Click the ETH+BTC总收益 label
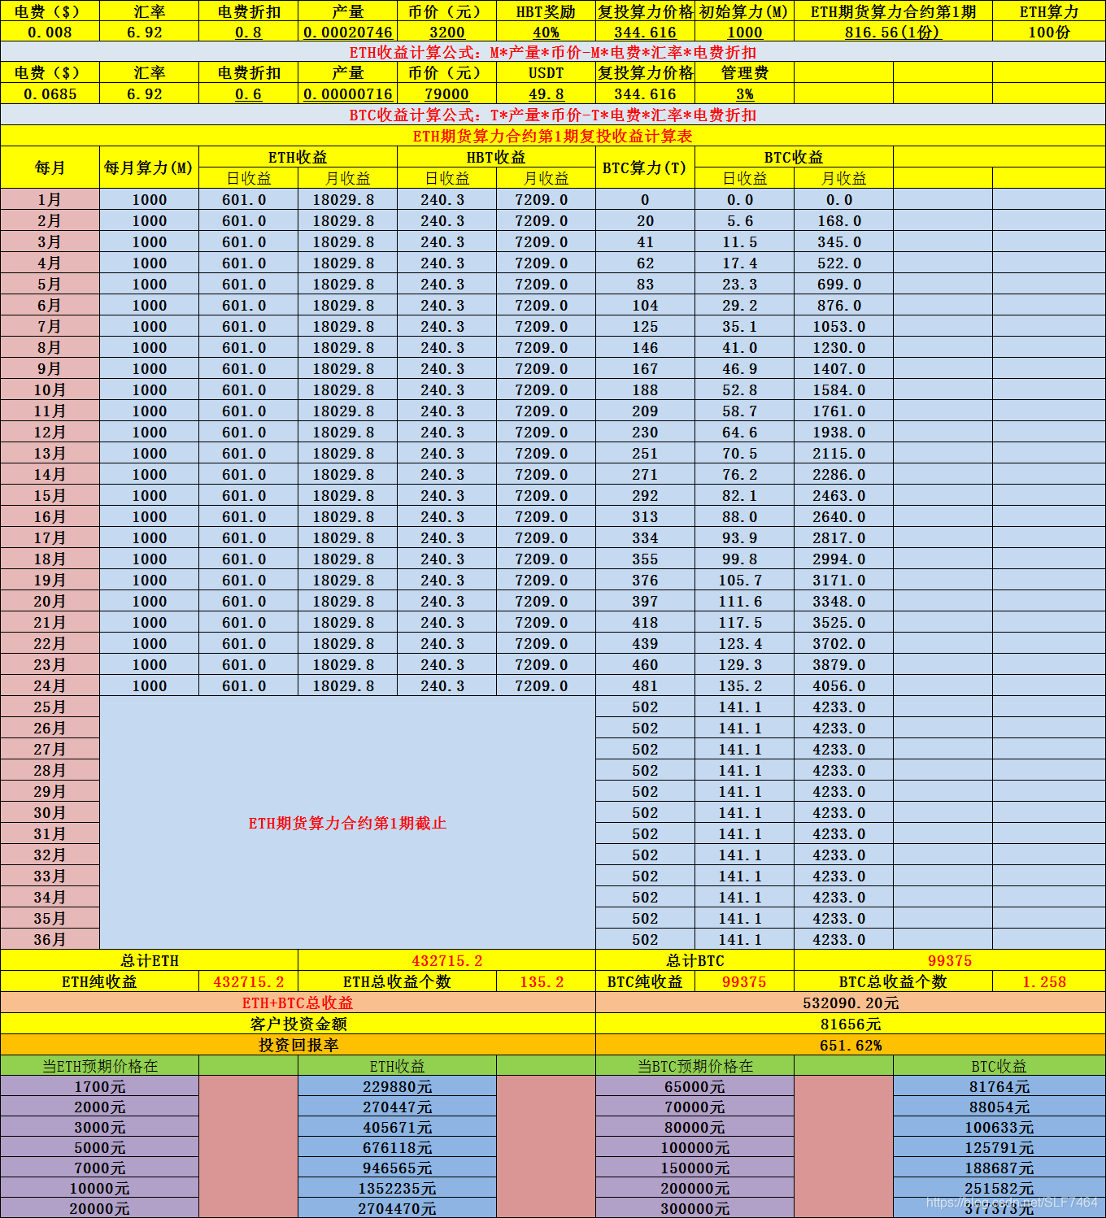This screenshot has width=1106, height=1218. [298, 1003]
